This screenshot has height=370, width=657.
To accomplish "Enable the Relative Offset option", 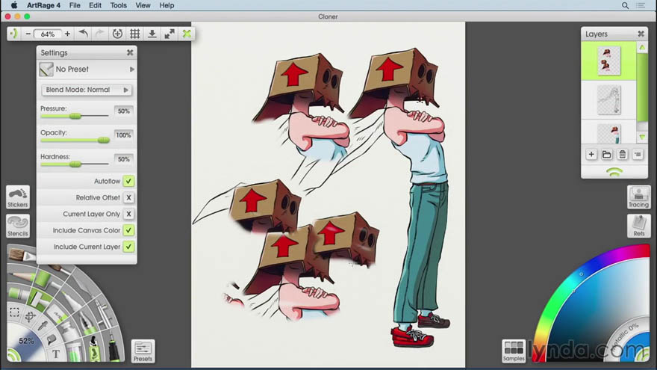I will coord(128,197).
